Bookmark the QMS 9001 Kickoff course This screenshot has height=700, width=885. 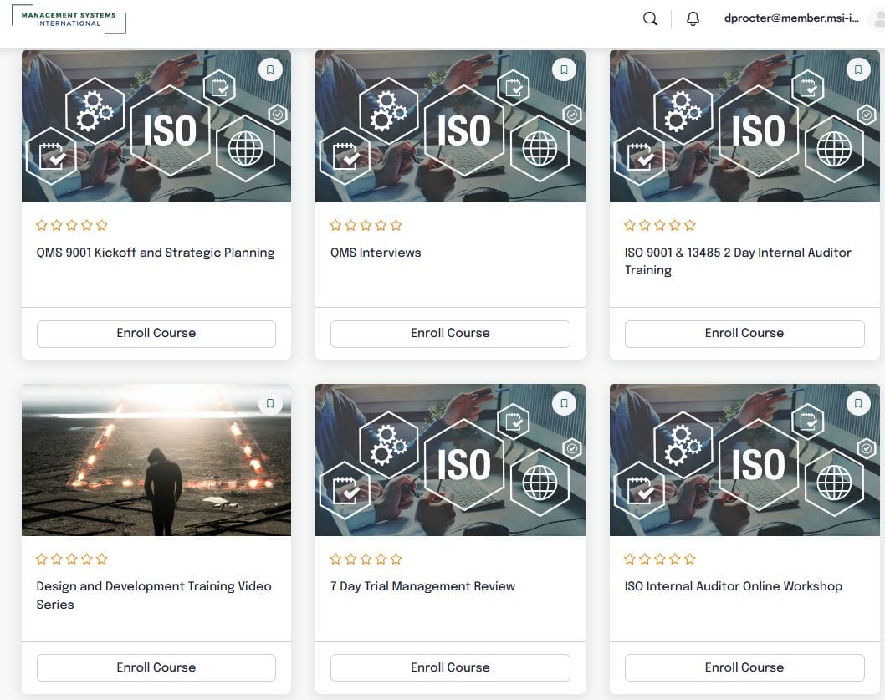(x=270, y=70)
